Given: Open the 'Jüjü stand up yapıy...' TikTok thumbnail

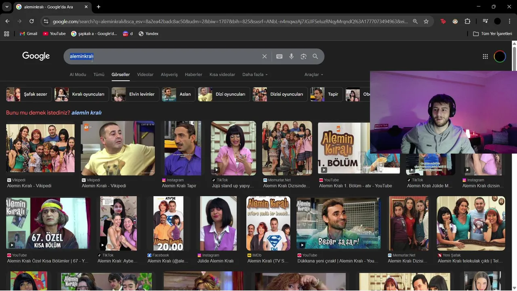Looking at the screenshot, I should [x=233, y=148].
